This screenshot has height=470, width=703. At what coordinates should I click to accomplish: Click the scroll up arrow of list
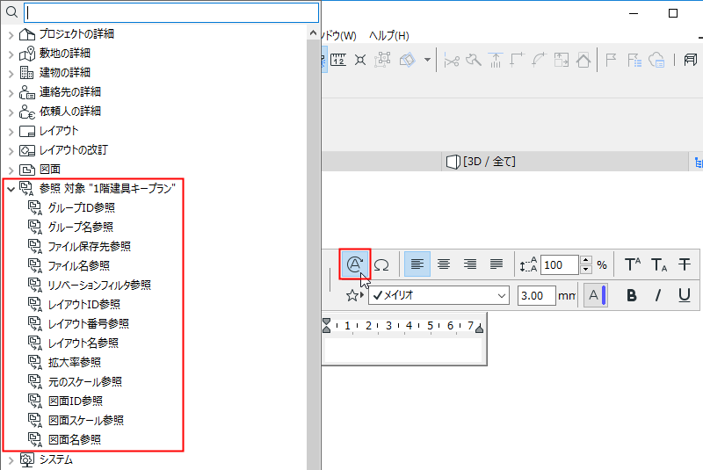coord(313,33)
